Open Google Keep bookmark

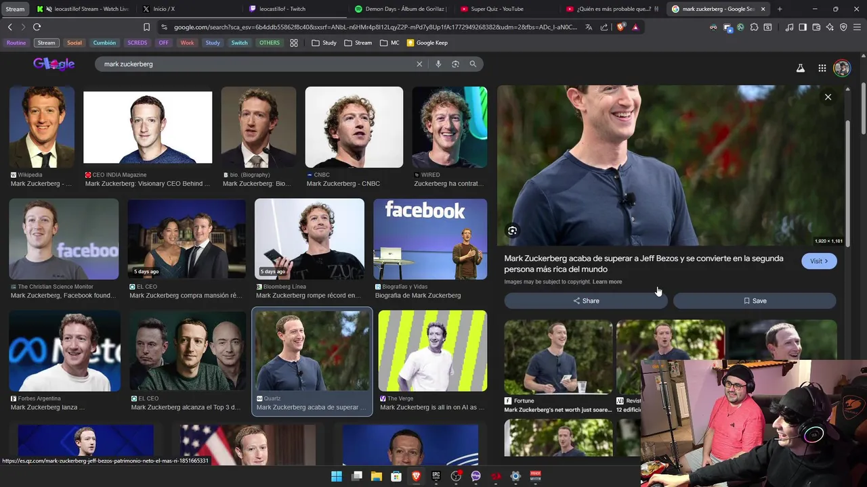[x=427, y=43]
